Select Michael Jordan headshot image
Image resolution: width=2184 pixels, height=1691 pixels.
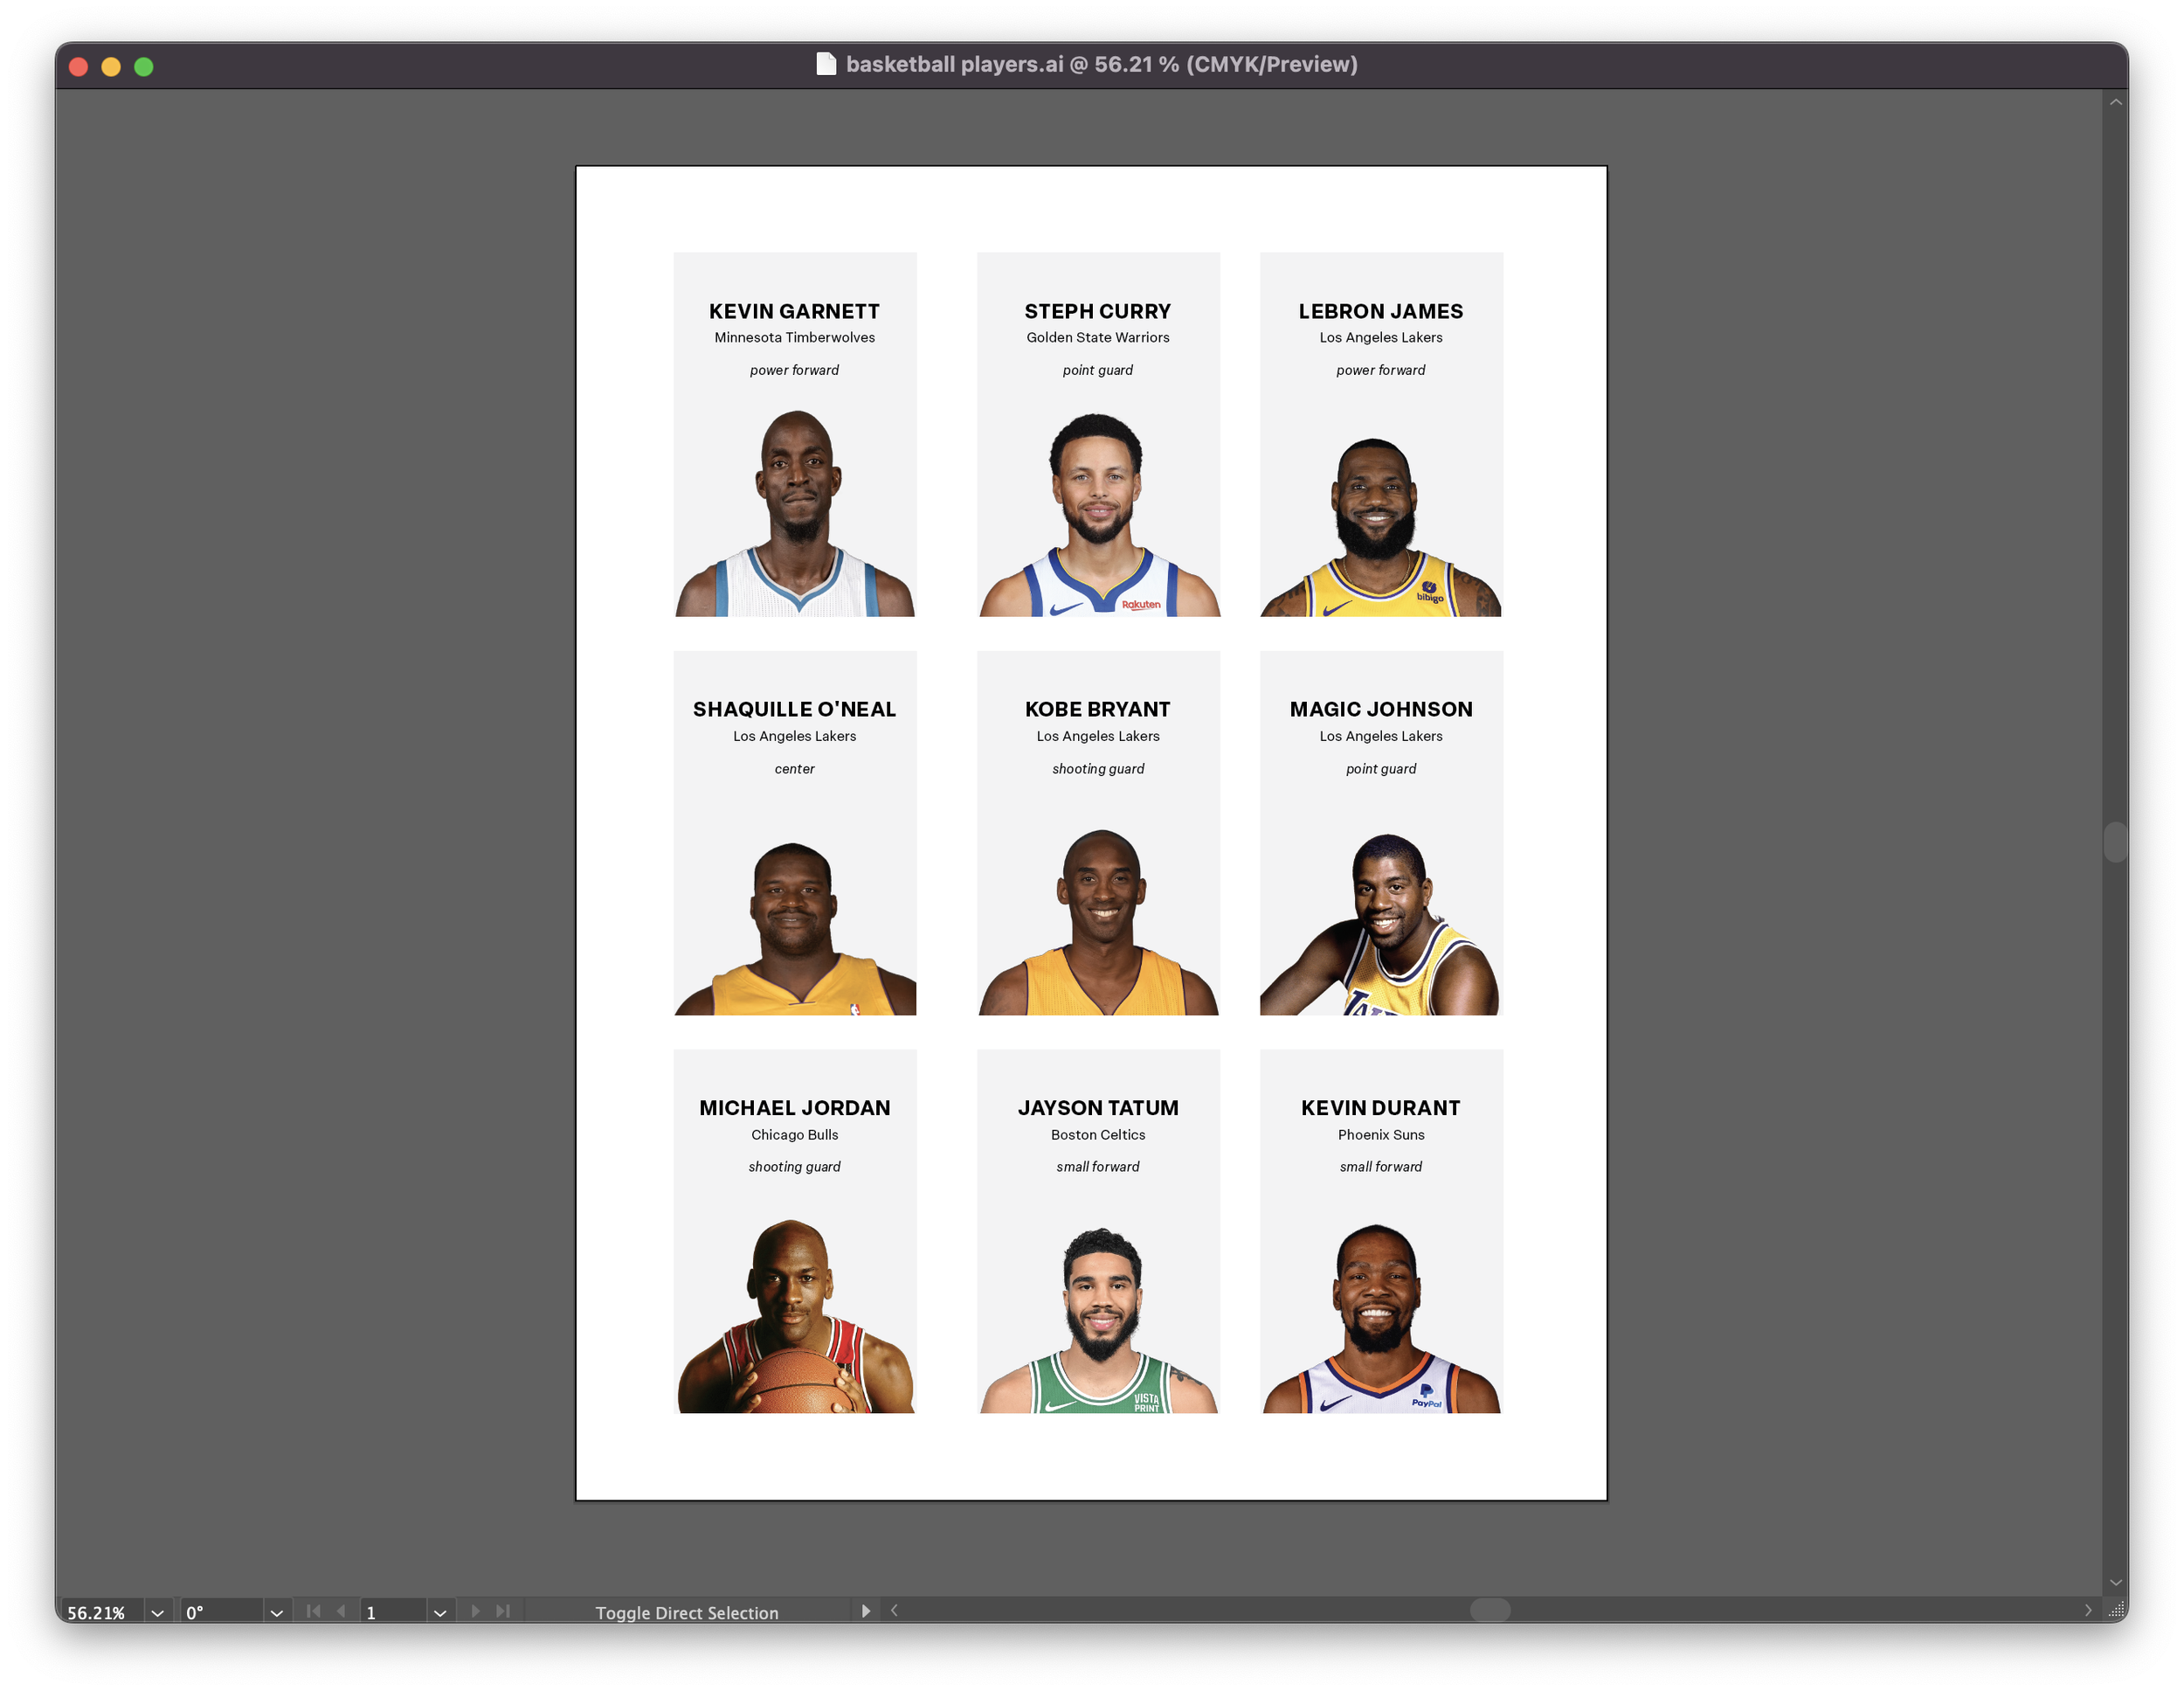coord(795,1316)
